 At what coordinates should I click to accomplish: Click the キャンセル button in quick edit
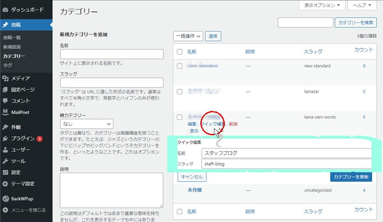coord(192,176)
